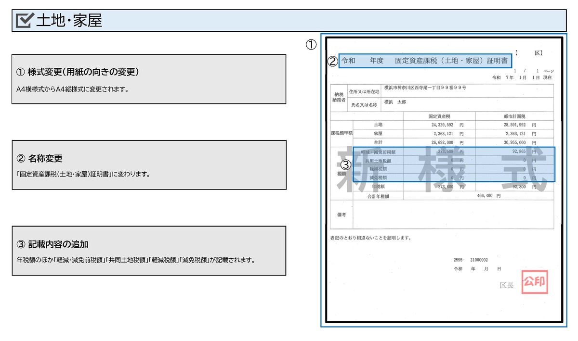The image size is (578, 341).
Task: Click the 固定資産課税（土地・家屋）証明書 title bar
Action: pyautogui.click(x=426, y=61)
